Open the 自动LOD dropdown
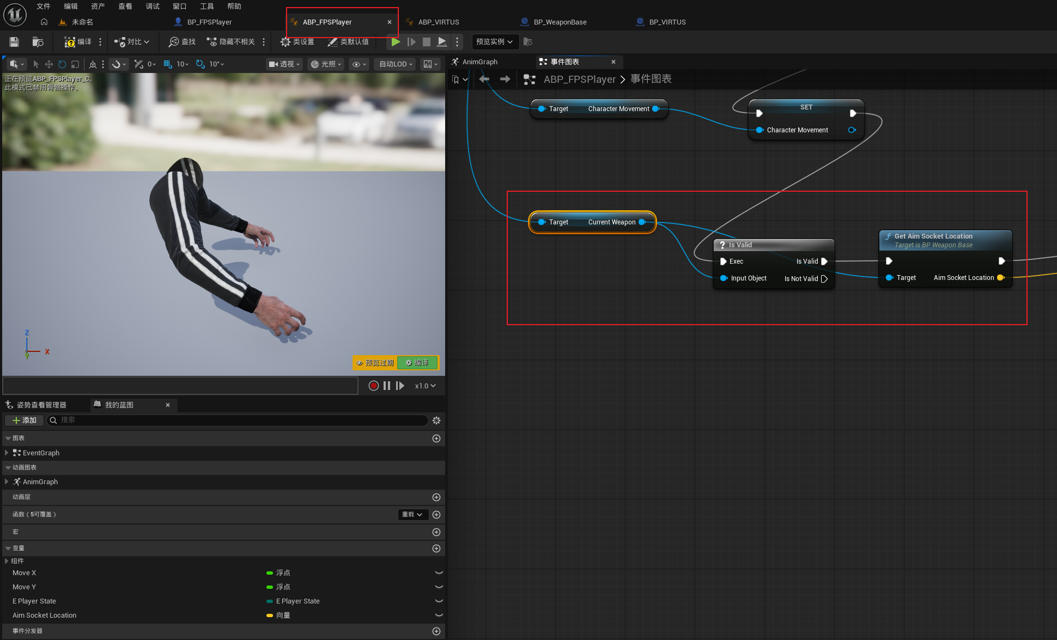 click(x=396, y=64)
